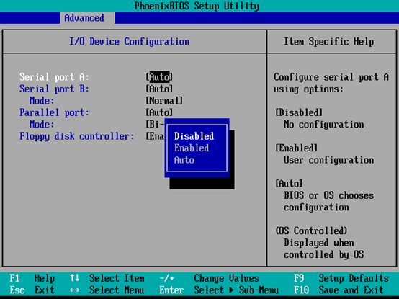Click the -/+ Change Values hint
Image resolution: width=399 pixels, height=299 pixels.
209,278
